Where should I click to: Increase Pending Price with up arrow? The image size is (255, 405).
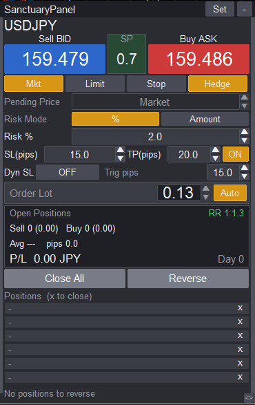(x=245, y=97)
